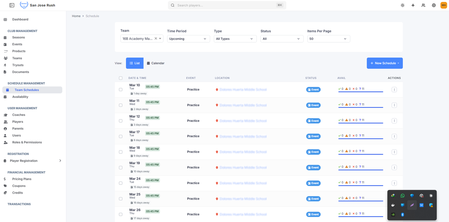Image resolution: width=449 pixels, height=222 pixels.
Task: Collapse the sidebar with the panel icon
Action: pyautogui.click(x=12, y=5)
